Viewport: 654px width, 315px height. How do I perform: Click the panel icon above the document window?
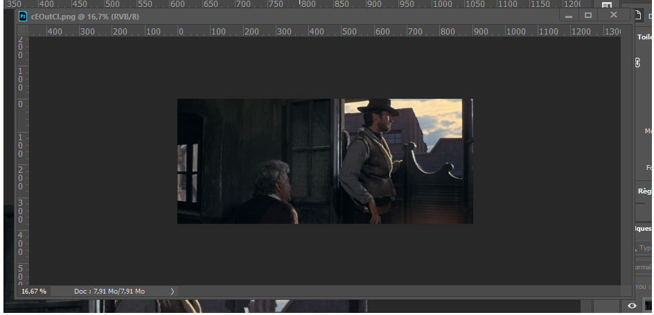pyautogui.click(x=606, y=6)
